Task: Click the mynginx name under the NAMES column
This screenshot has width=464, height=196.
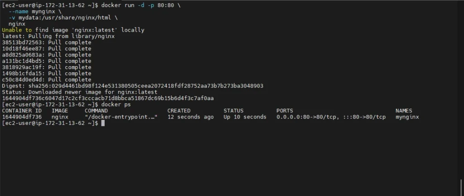Action: [407, 117]
